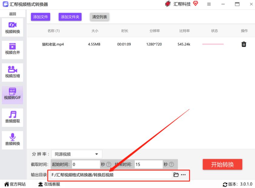The image size is (255, 188).
Task: Clear the list with 清空列表
Action: coord(99,17)
